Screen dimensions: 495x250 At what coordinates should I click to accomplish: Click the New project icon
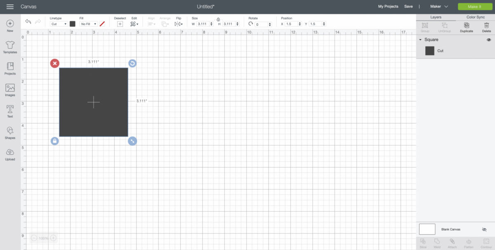tap(10, 24)
